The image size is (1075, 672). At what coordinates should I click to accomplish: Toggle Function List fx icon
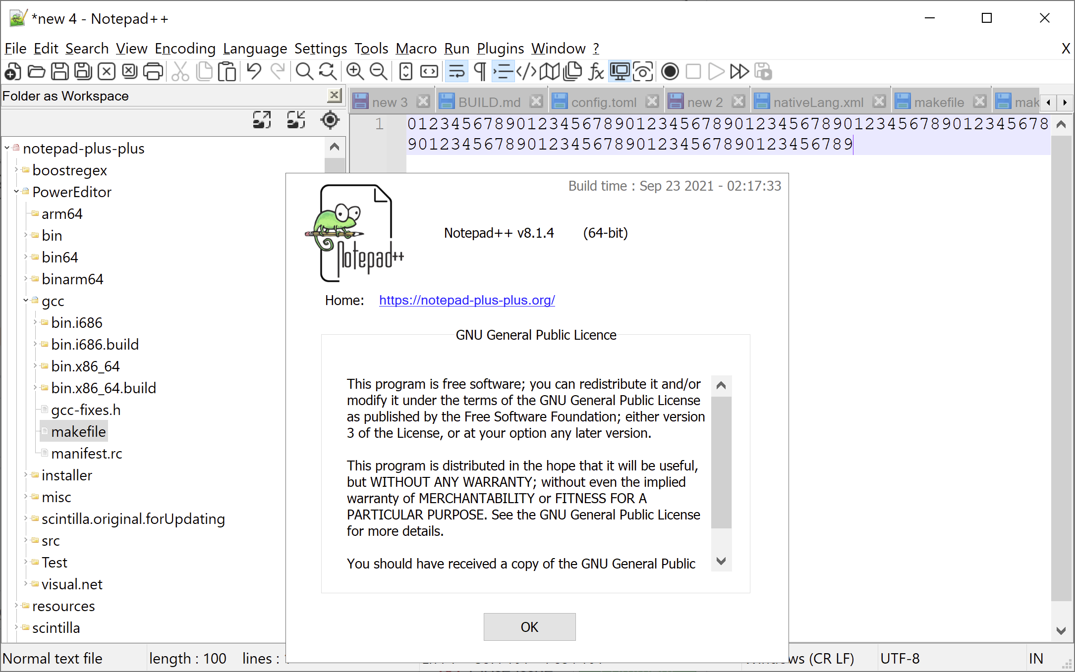click(596, 72)
